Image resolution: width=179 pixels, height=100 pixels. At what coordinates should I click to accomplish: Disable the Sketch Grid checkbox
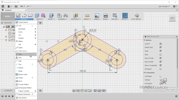[161, 47]
